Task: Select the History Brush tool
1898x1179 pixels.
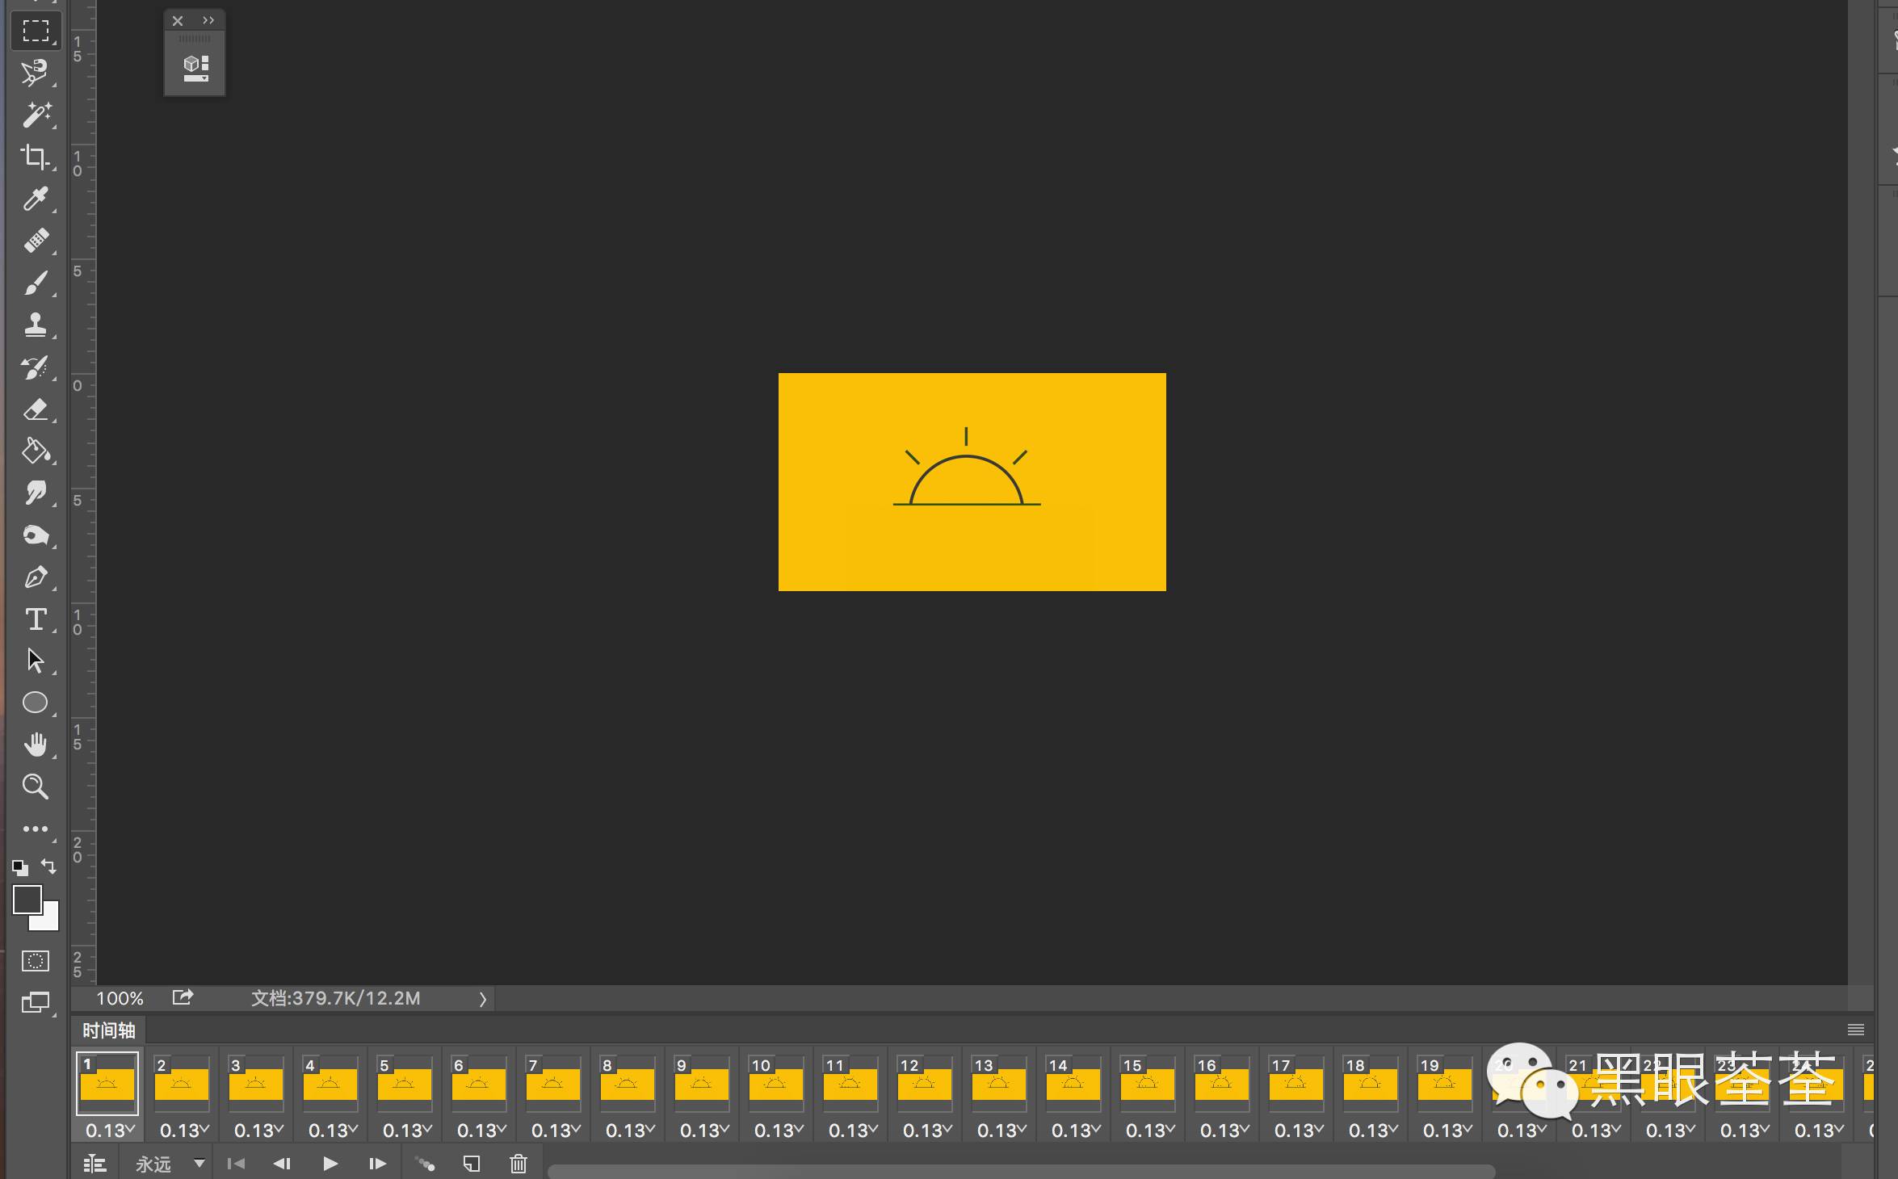Action: (x=36, y=367)
